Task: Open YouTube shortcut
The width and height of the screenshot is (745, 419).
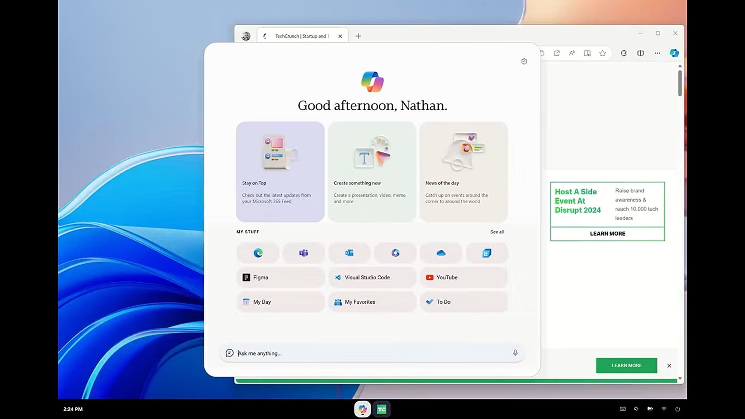Action: [463, 277]
